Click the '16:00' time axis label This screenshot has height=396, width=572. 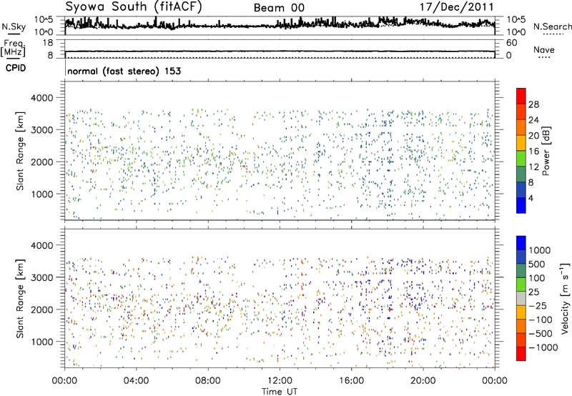[x=352, y=381]
